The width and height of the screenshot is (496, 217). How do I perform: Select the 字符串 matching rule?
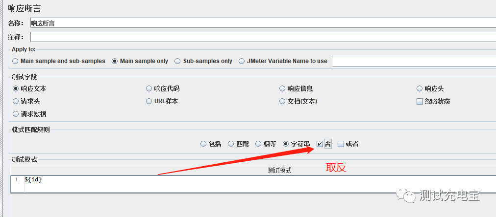286,144
